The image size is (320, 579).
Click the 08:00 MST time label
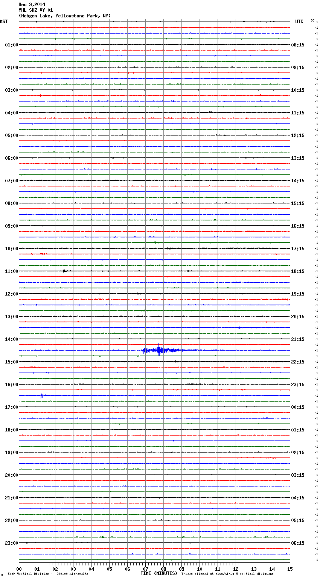pyautogui.click(x=12, y=203)
